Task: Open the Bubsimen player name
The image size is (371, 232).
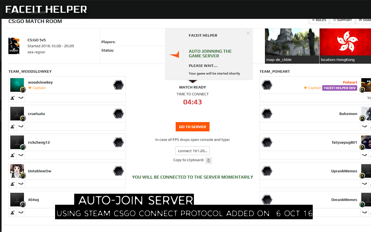Action: pyautogui.click(x=348, y=114)
